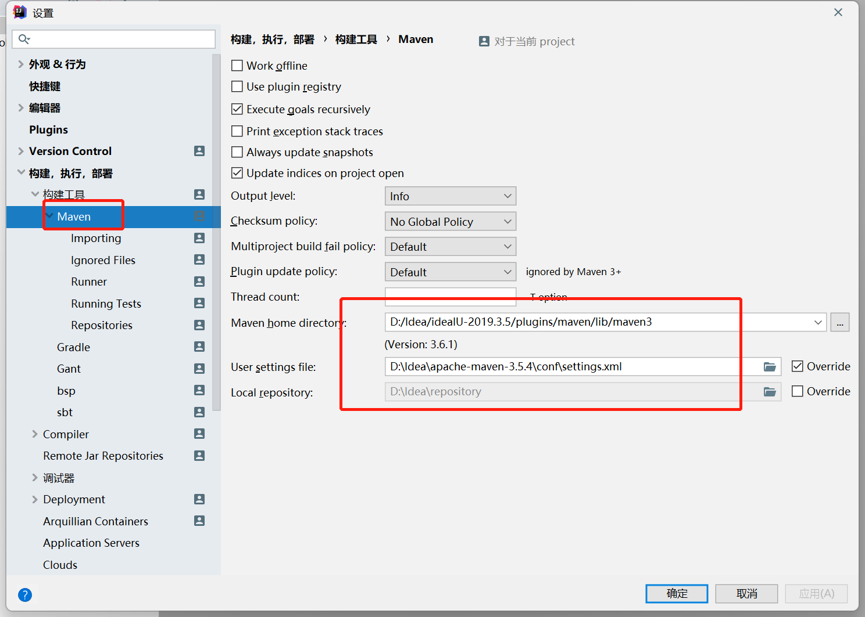This screenshot has height=617, width=865.
Task: Click 构建, 执行, 部署 in breadcrumb
Action: click(x=273, y=39)
